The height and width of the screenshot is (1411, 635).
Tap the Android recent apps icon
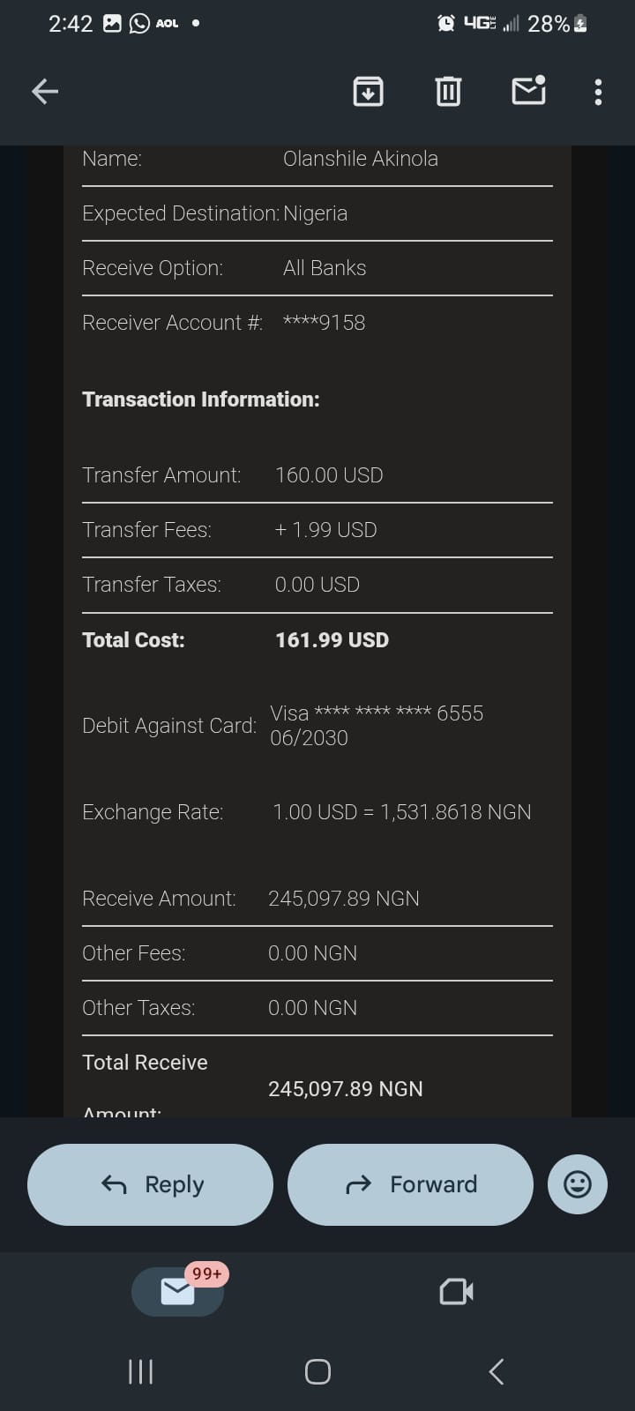point(141,1371)
